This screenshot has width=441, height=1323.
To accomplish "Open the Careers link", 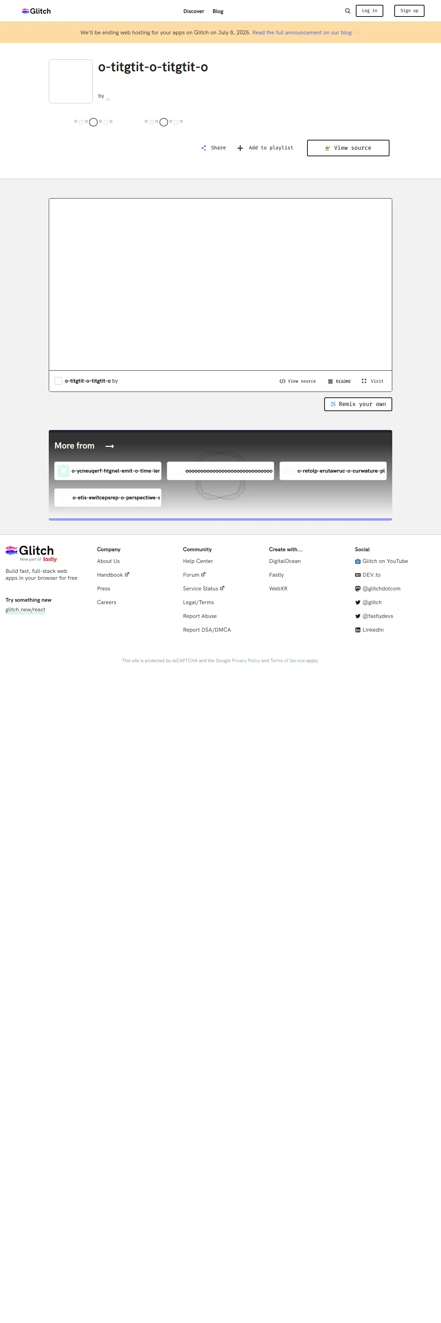I will 107,602.
